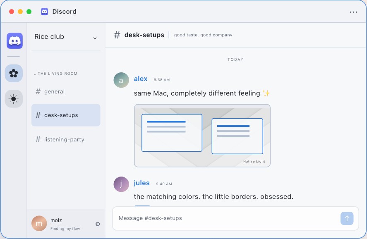The image size is (367, 239).
Task: Open the Native Light image attachment
Action: 202,136
